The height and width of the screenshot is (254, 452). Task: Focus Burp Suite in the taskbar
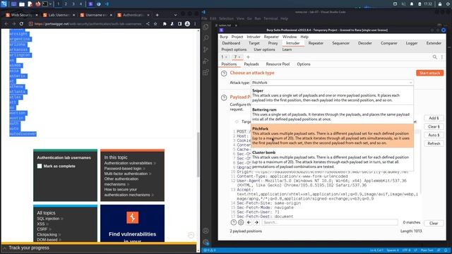click(90, 4)
